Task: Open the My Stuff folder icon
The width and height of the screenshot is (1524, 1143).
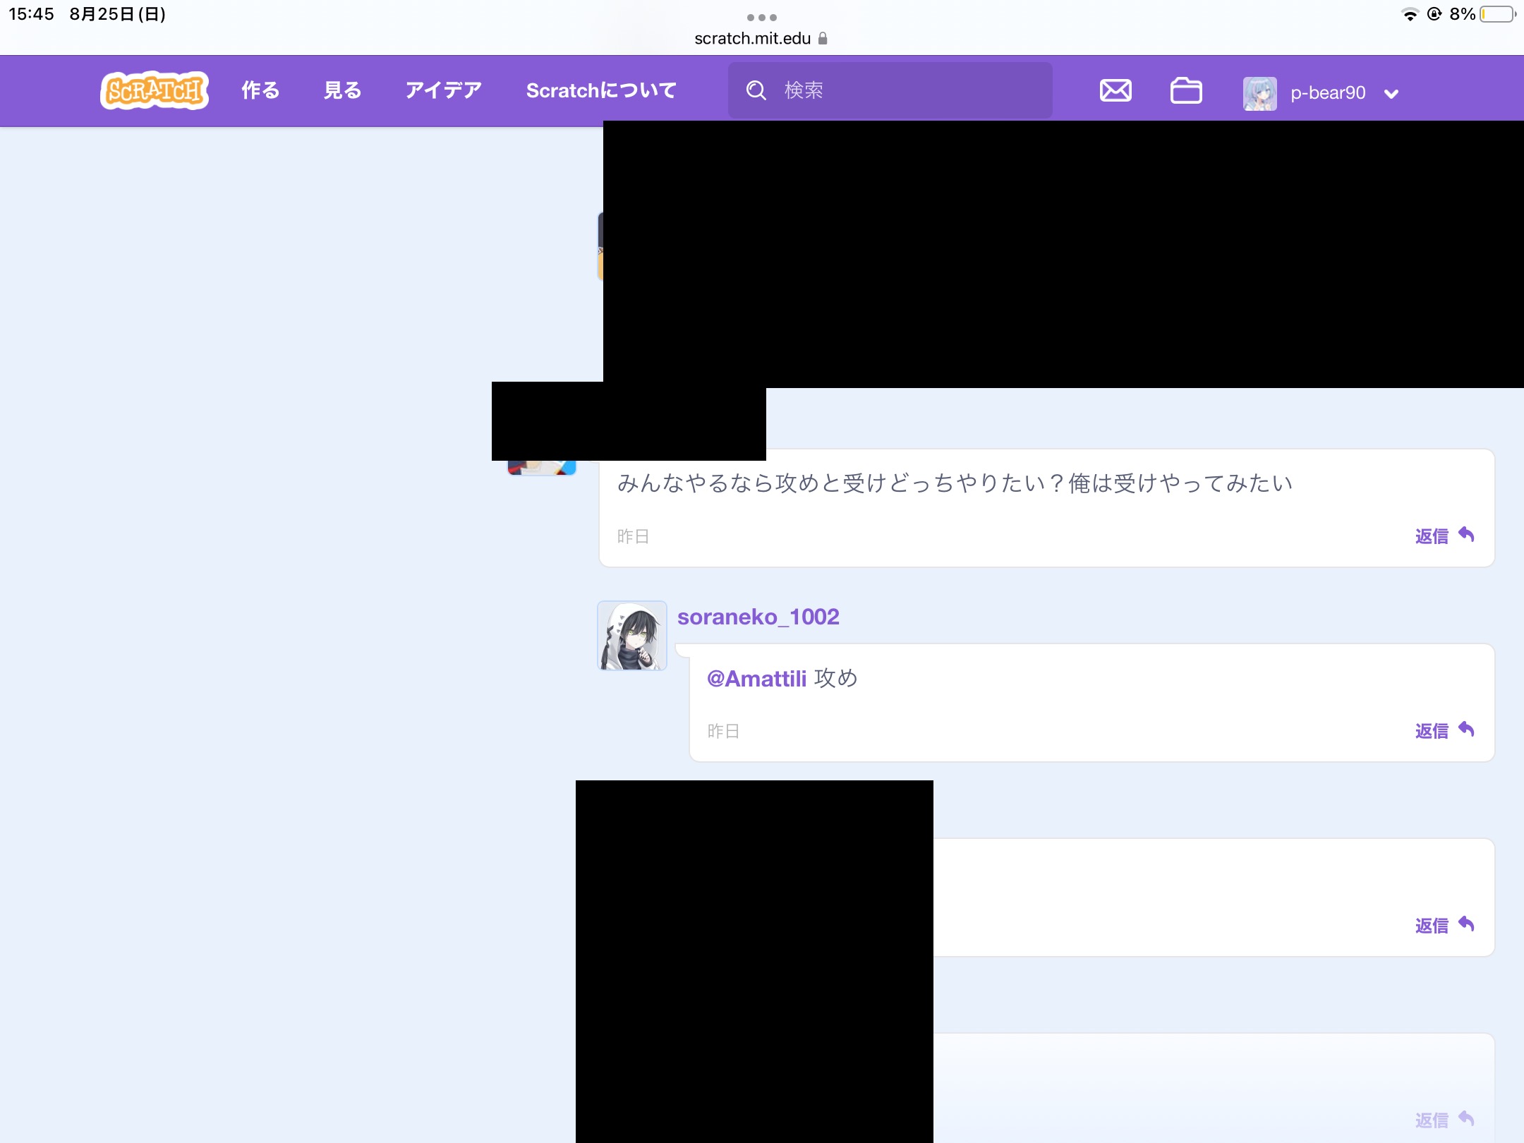Action: [x=1186, y=90]
